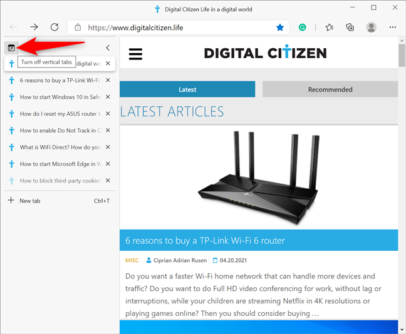Refresh the page with reload icon

(55, 27)
